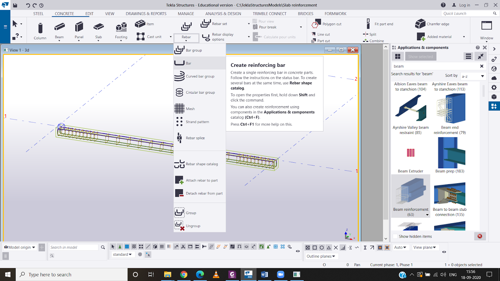The height and width of the screenshot is (281, 500).
Task: Open the globe side pane icon
Action: click(x=494, y=69)
